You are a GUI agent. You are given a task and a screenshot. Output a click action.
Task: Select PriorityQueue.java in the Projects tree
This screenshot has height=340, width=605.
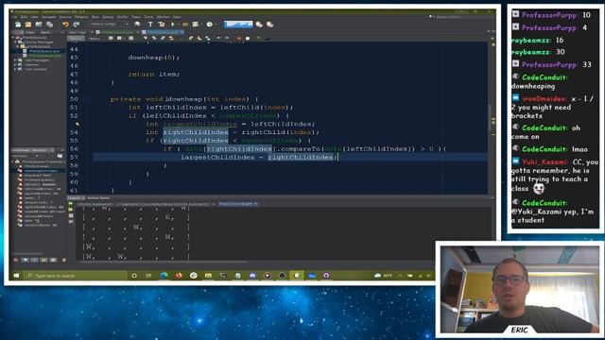tap(44, 51)
